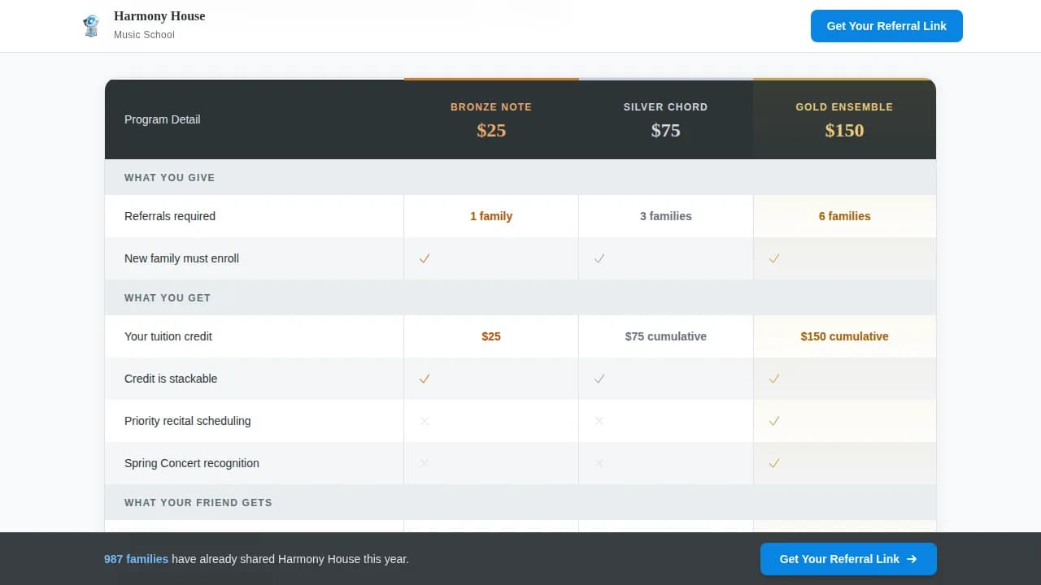Viewport: 1041px width, 585px height.
Task: Click the Referrals required row label
Action: (170, 216)
